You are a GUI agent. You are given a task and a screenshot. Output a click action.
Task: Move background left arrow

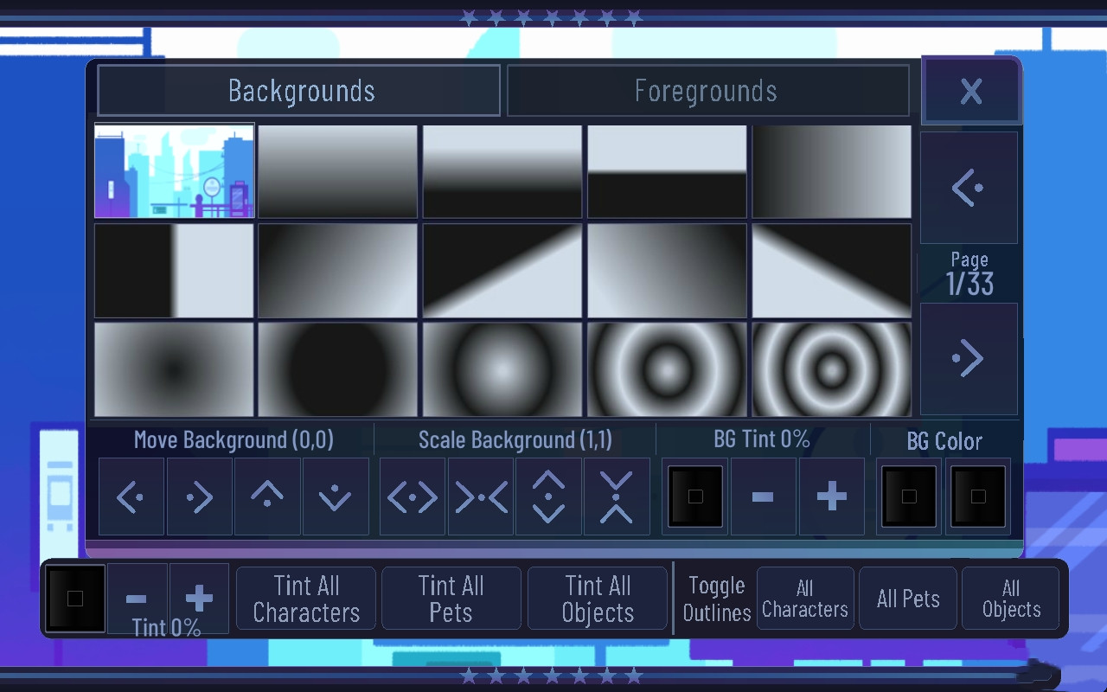click(131, 497)
